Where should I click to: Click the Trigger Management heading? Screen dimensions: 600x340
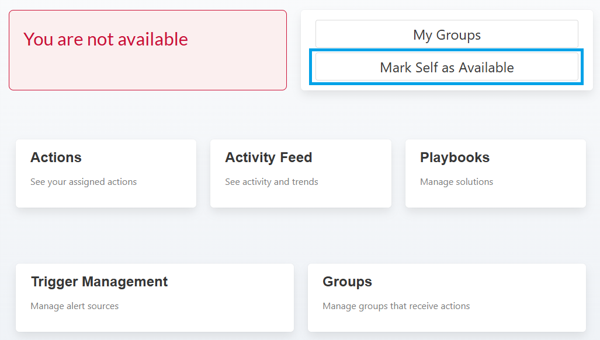pos(99,282)
